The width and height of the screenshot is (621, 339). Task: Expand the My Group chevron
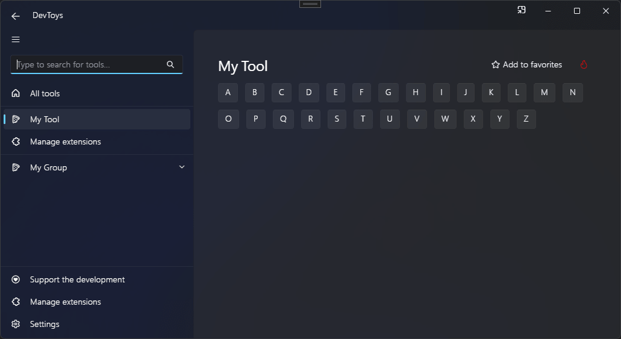pyautogui.click(x=182, y=167)
